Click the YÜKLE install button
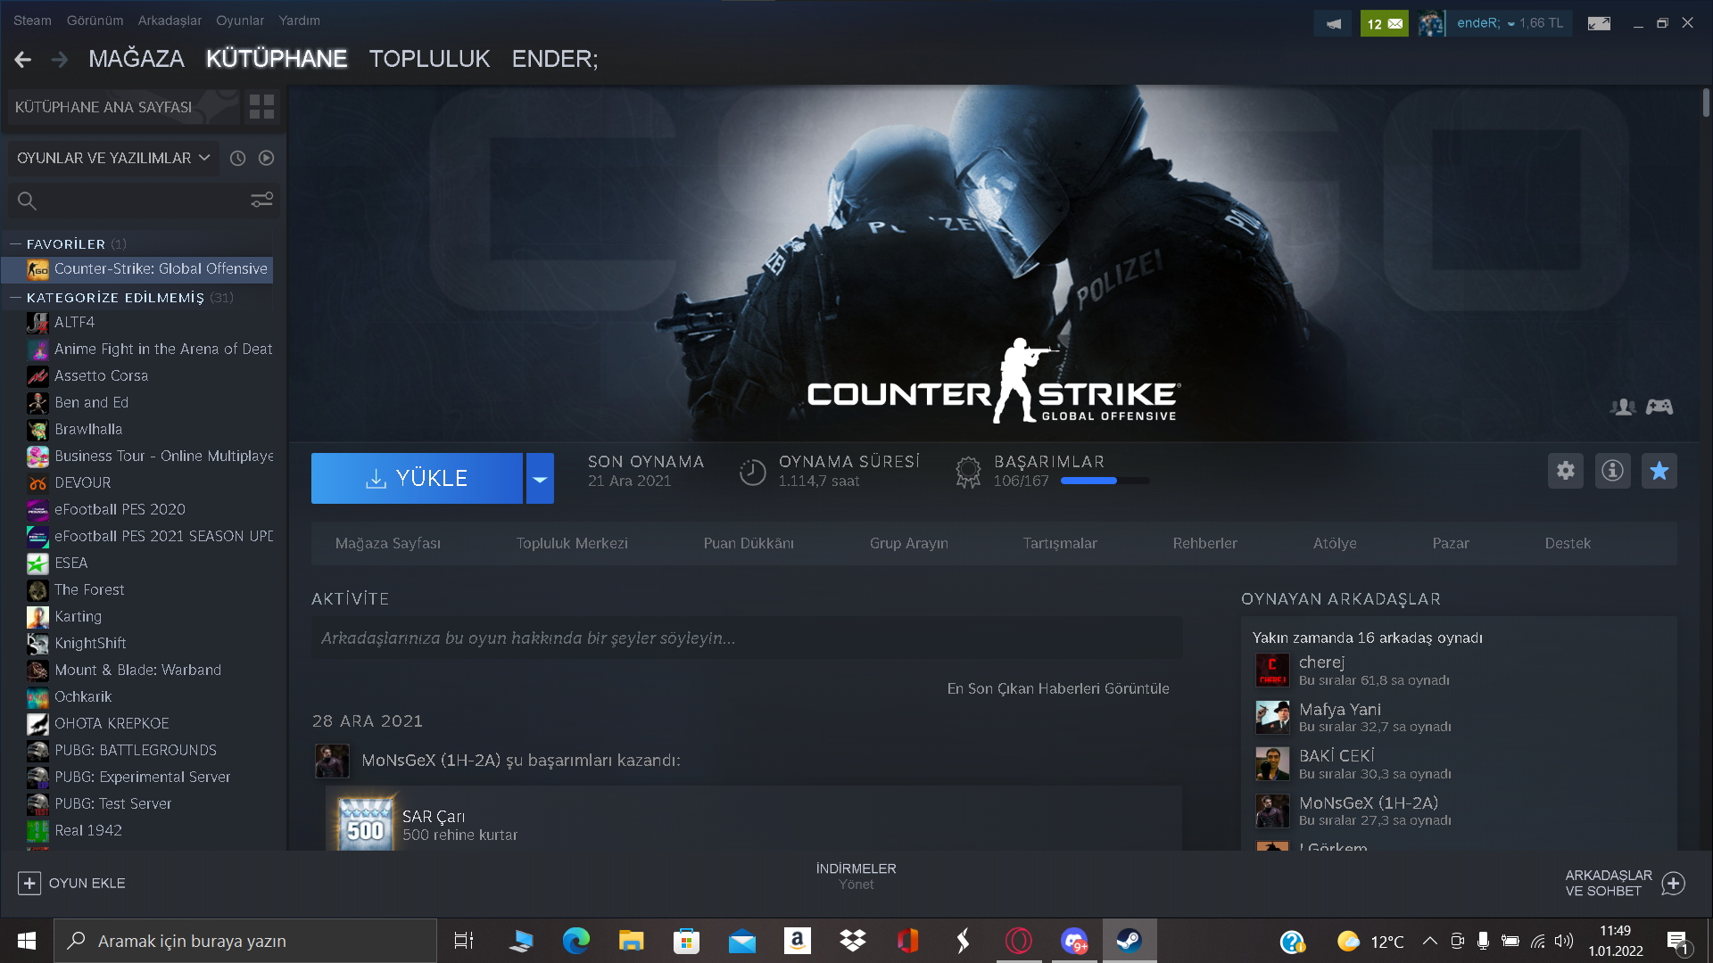Image resolution: width=1713 pixels, height=963 pixels. coord(417,478)
